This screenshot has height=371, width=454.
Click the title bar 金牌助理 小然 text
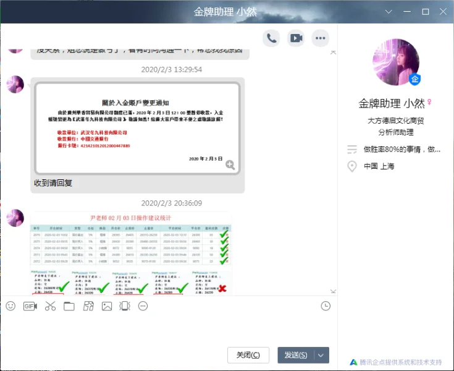point(225,12)
